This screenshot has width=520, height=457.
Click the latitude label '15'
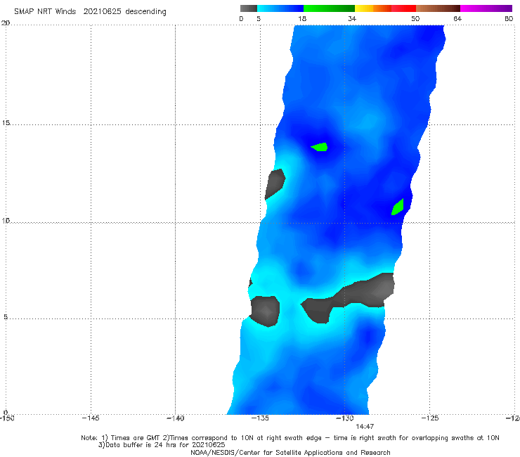(x=6, y=123)
